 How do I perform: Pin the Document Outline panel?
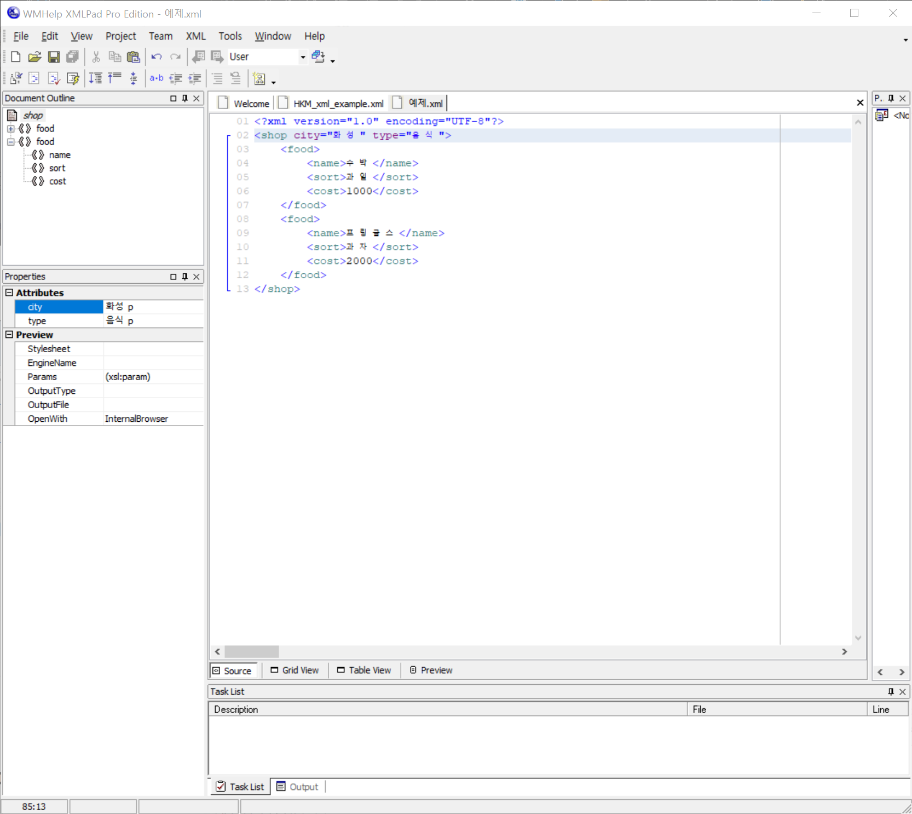(185, 99)
